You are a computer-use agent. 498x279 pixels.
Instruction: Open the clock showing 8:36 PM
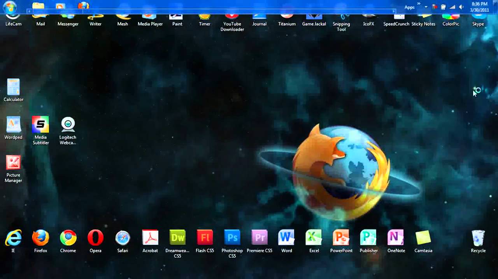click(x=479, y=7)
